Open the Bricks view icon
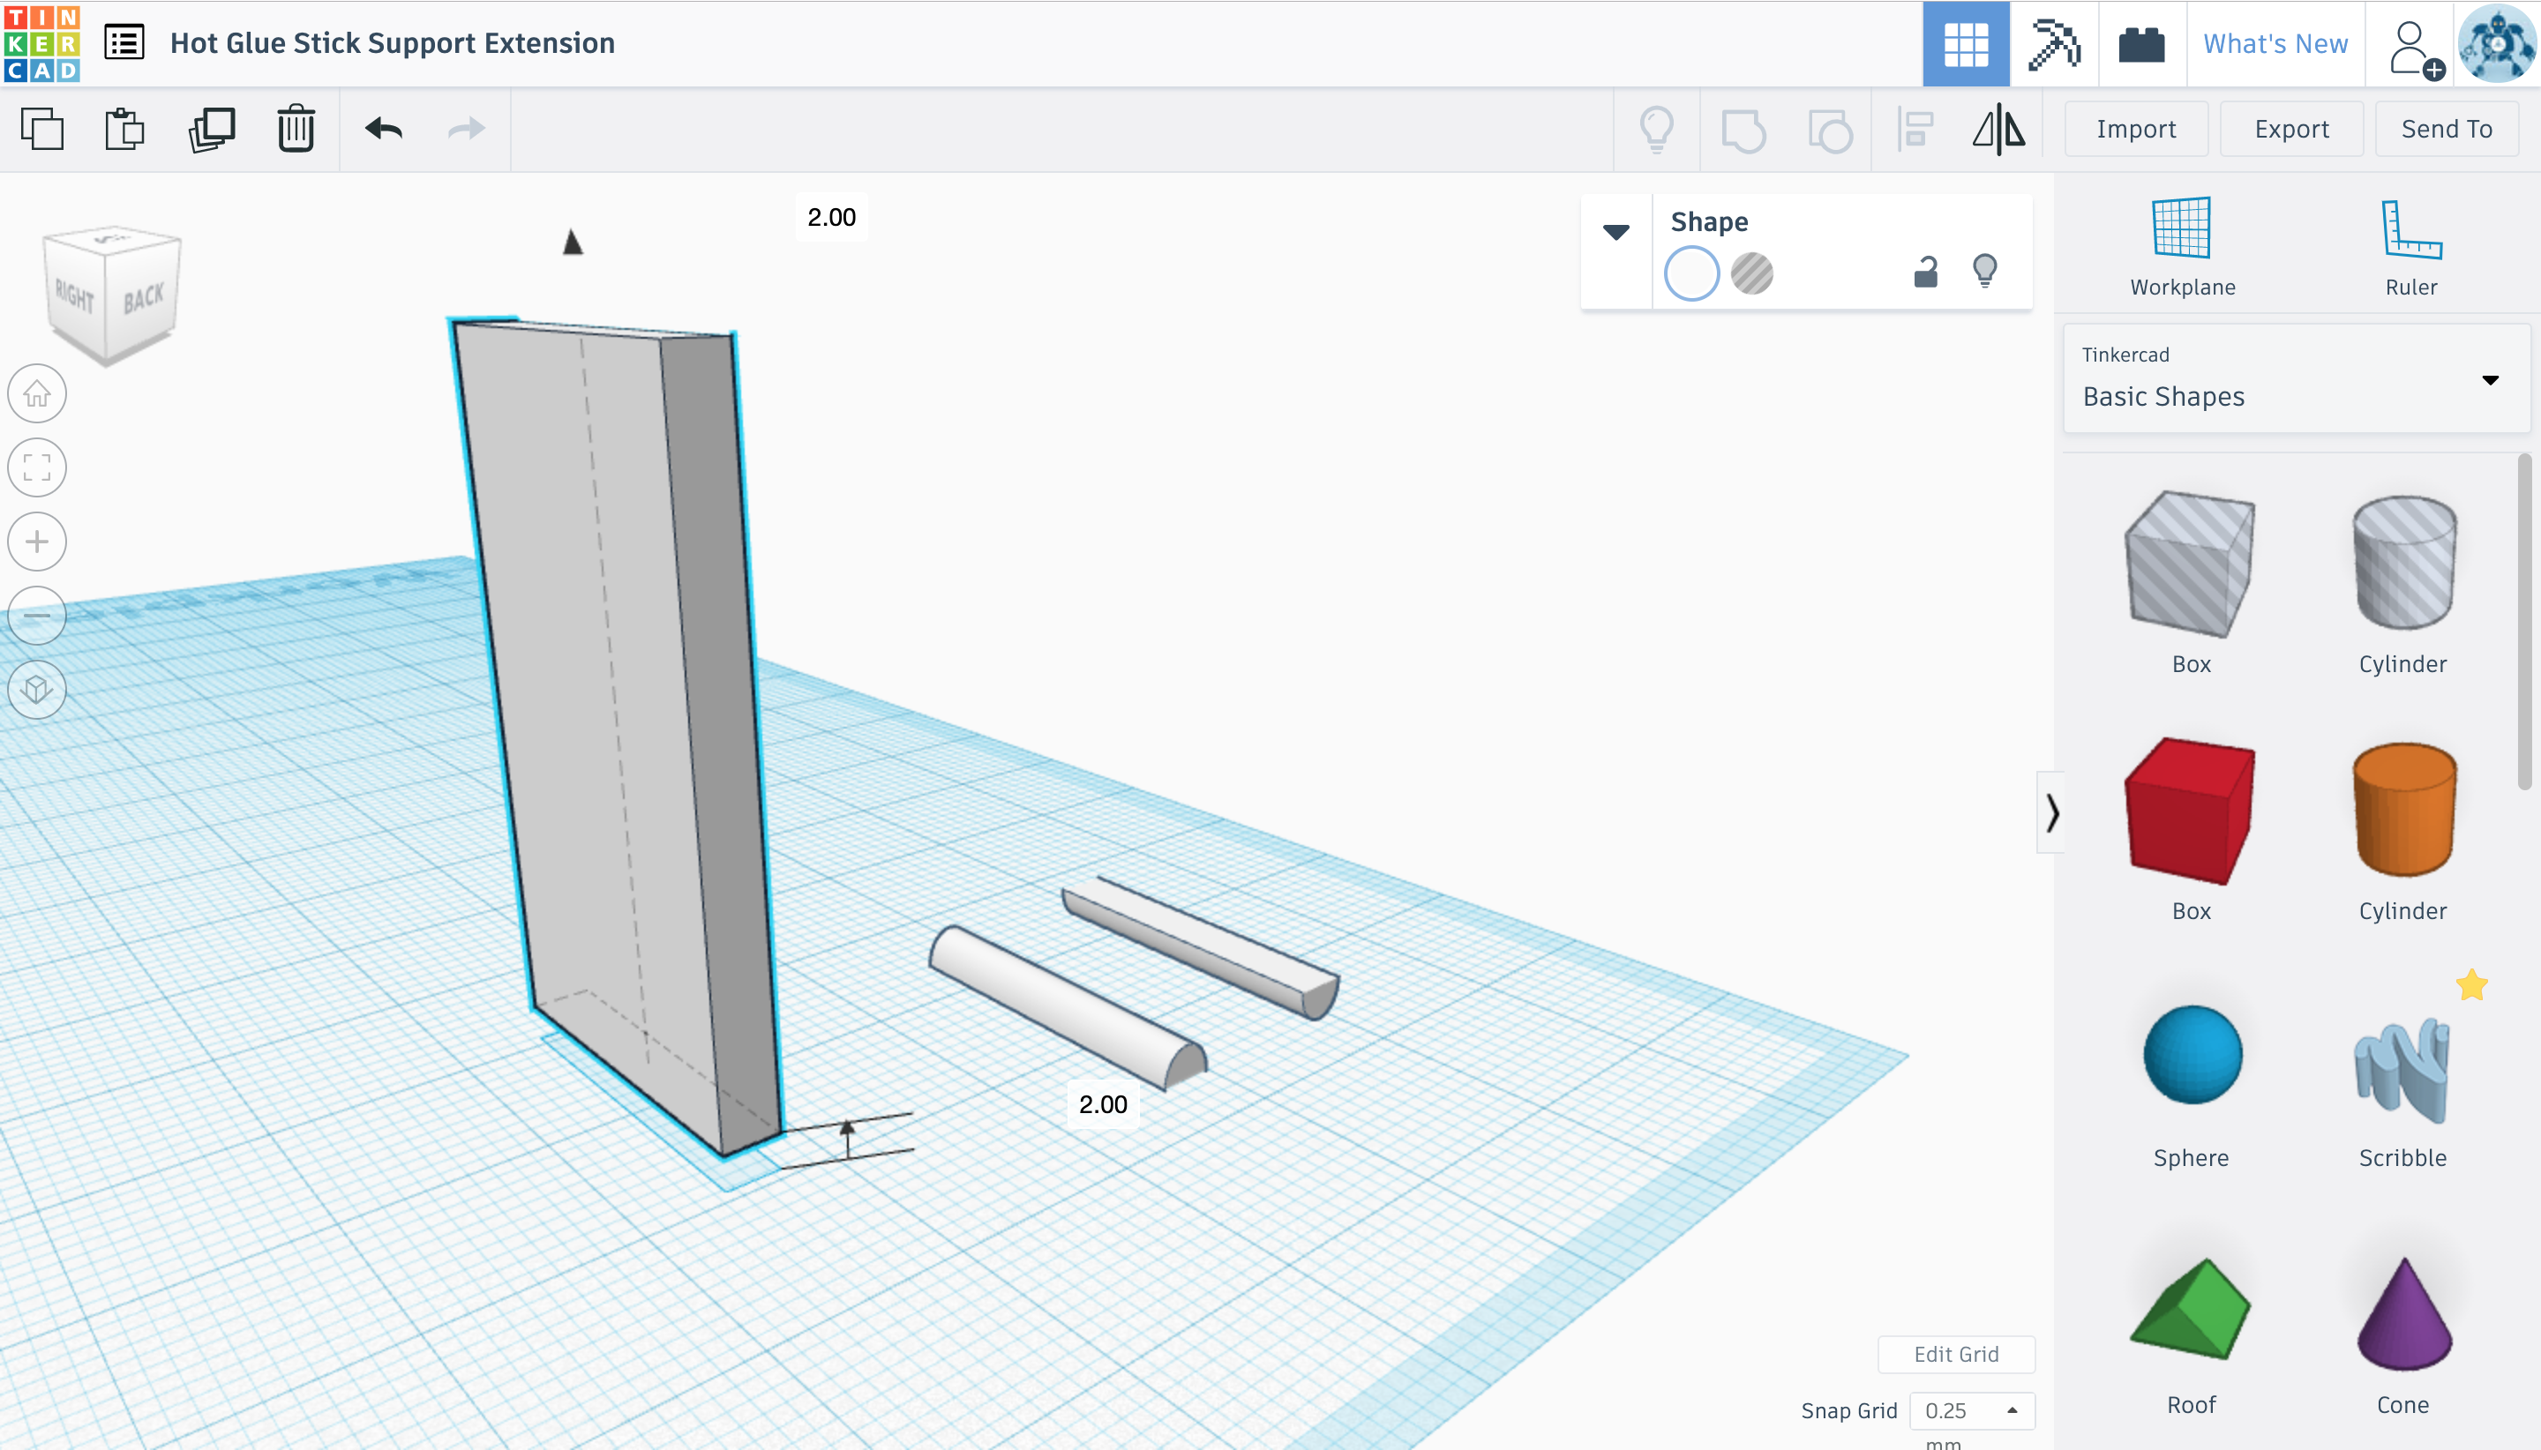The image size is (2541, 1450). pyautogui.click(x=2141, y=44)
